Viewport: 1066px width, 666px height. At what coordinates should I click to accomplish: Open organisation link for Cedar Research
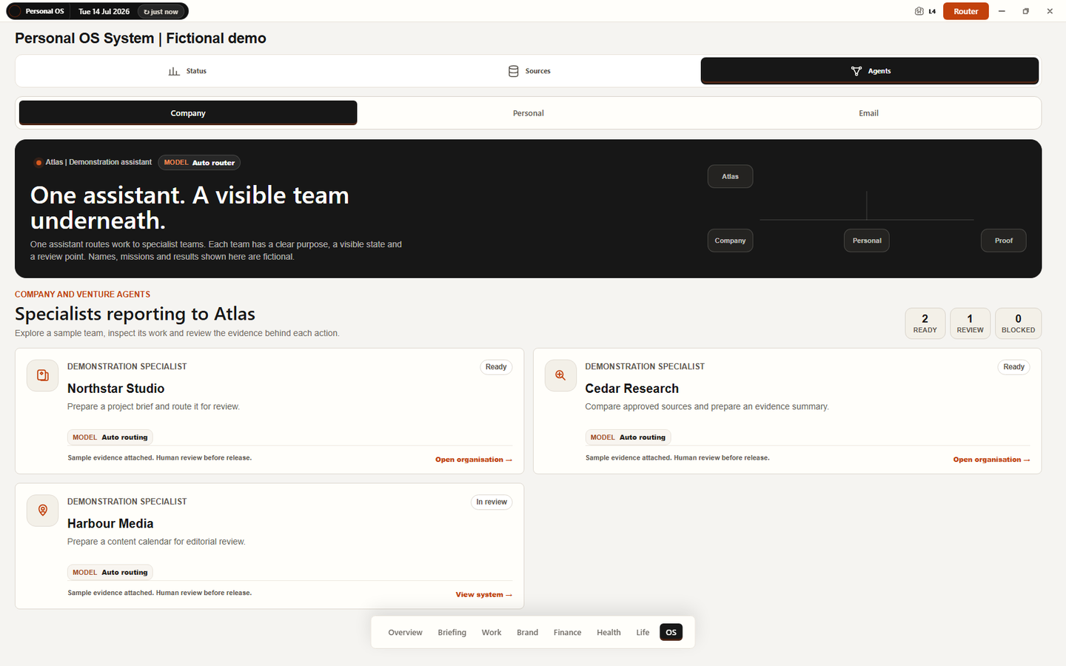click(991, 460)
